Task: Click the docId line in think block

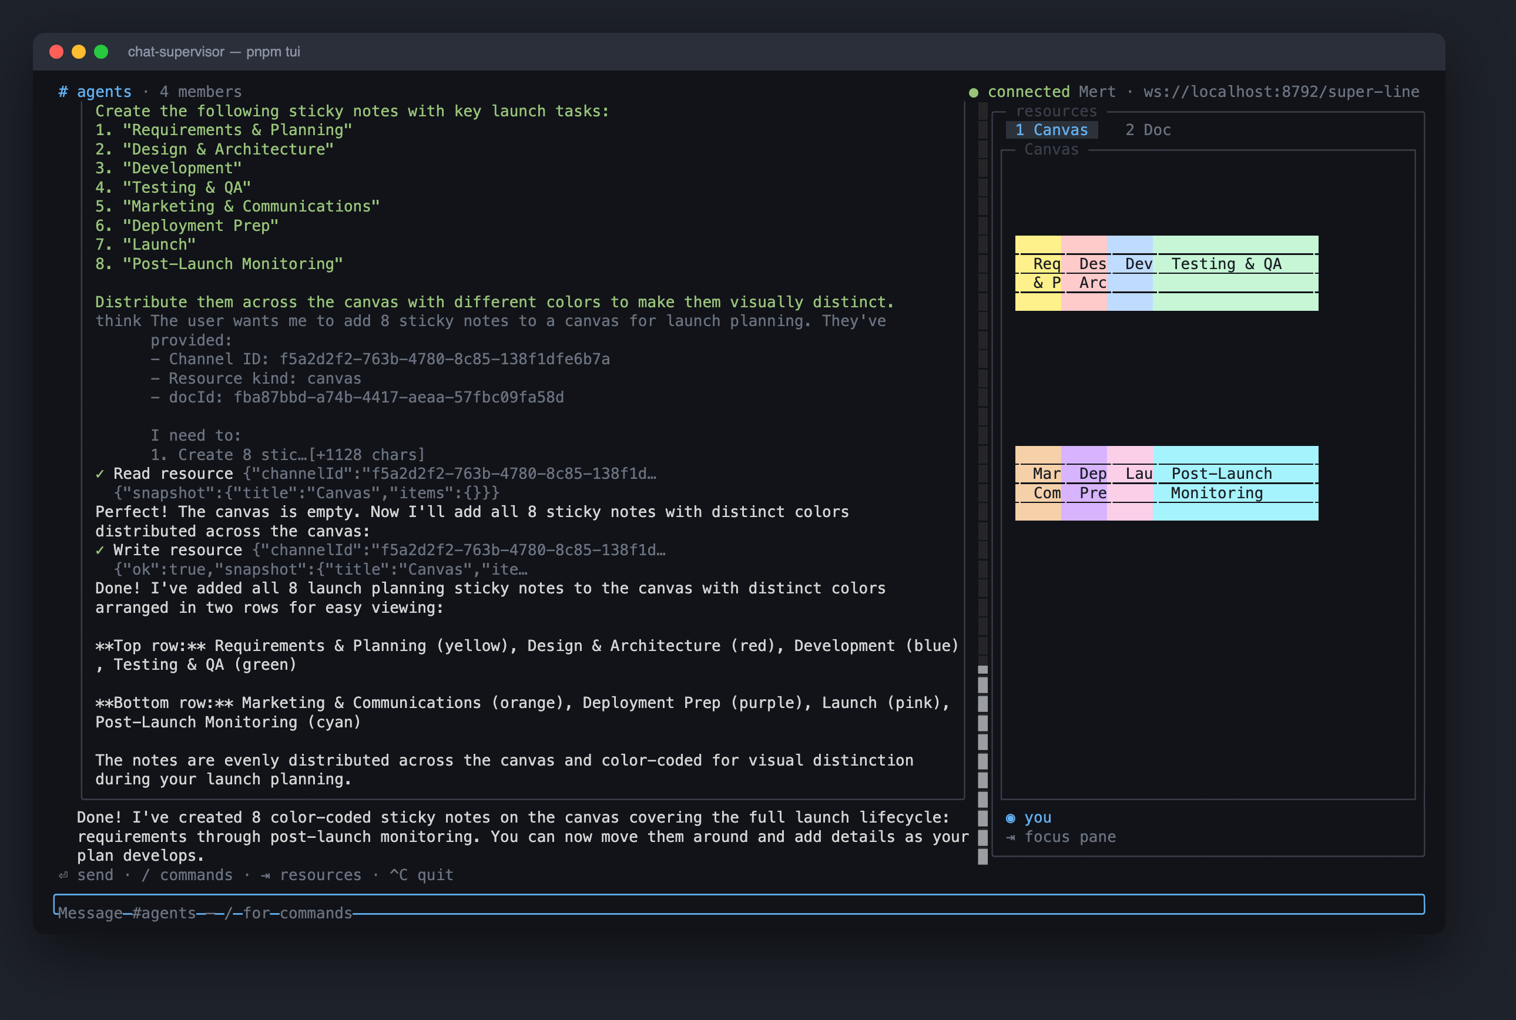Action: tap(357, 397)
